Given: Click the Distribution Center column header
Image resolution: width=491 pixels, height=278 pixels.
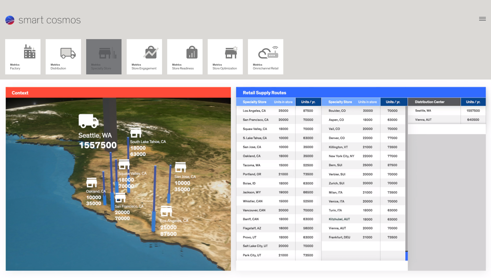Looking at the screenshot, I should [x=430, y=102].
